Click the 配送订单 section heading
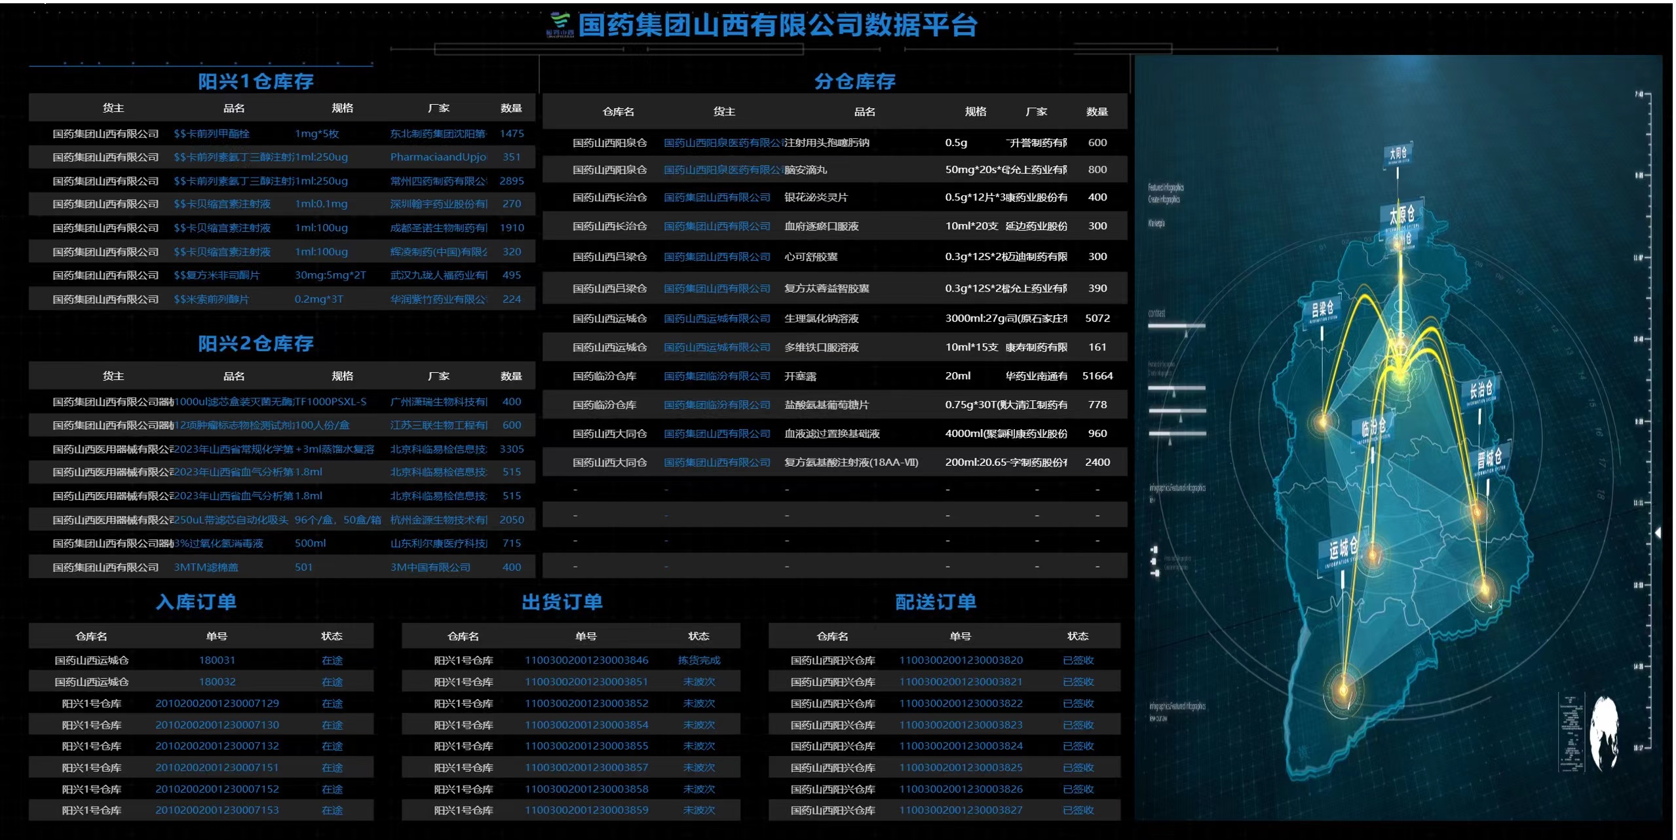The height and width of the screenshot is (840, 1676). (936, 602)
